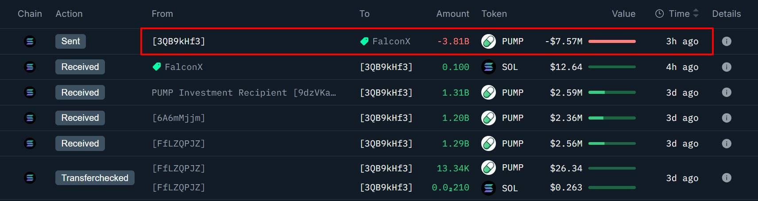Open details of the 0.100 SOL received row
Screen dimensions: 758x201
(726, 67)
